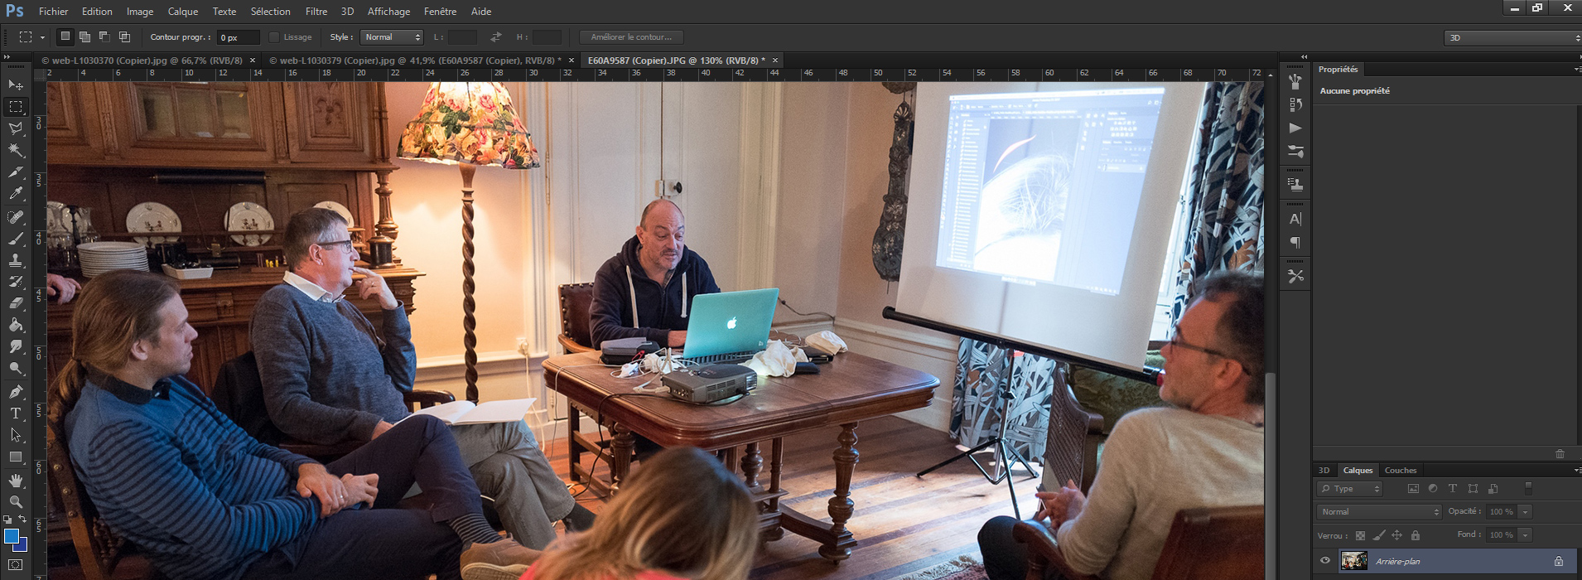The width and height of the screenshot is (1582, 580).
Task: Open the Paragraph panel icon
Action: point(1295,242)
